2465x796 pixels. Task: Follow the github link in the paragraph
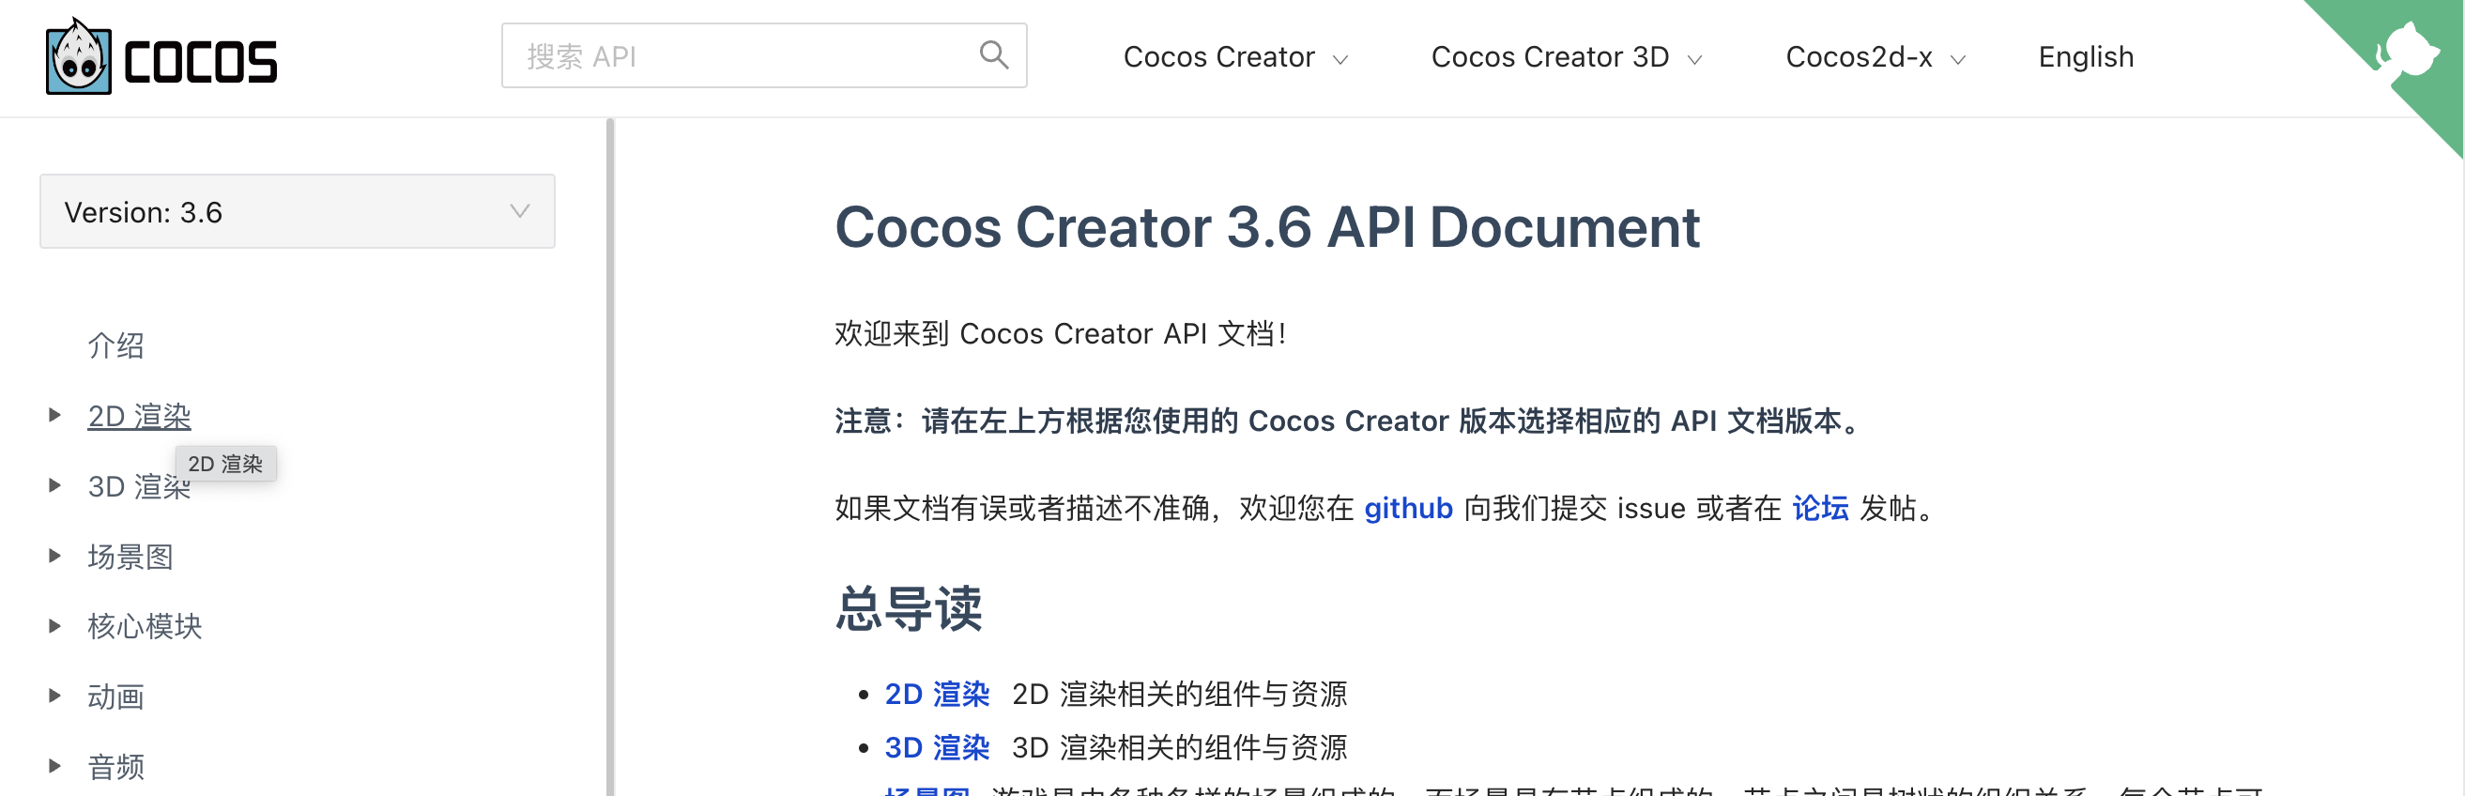pos(1408,508)
